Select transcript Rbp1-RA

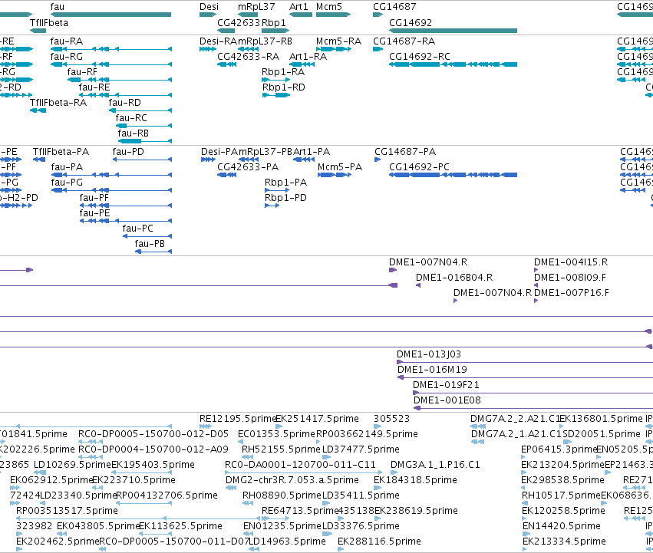pos(275,80)
